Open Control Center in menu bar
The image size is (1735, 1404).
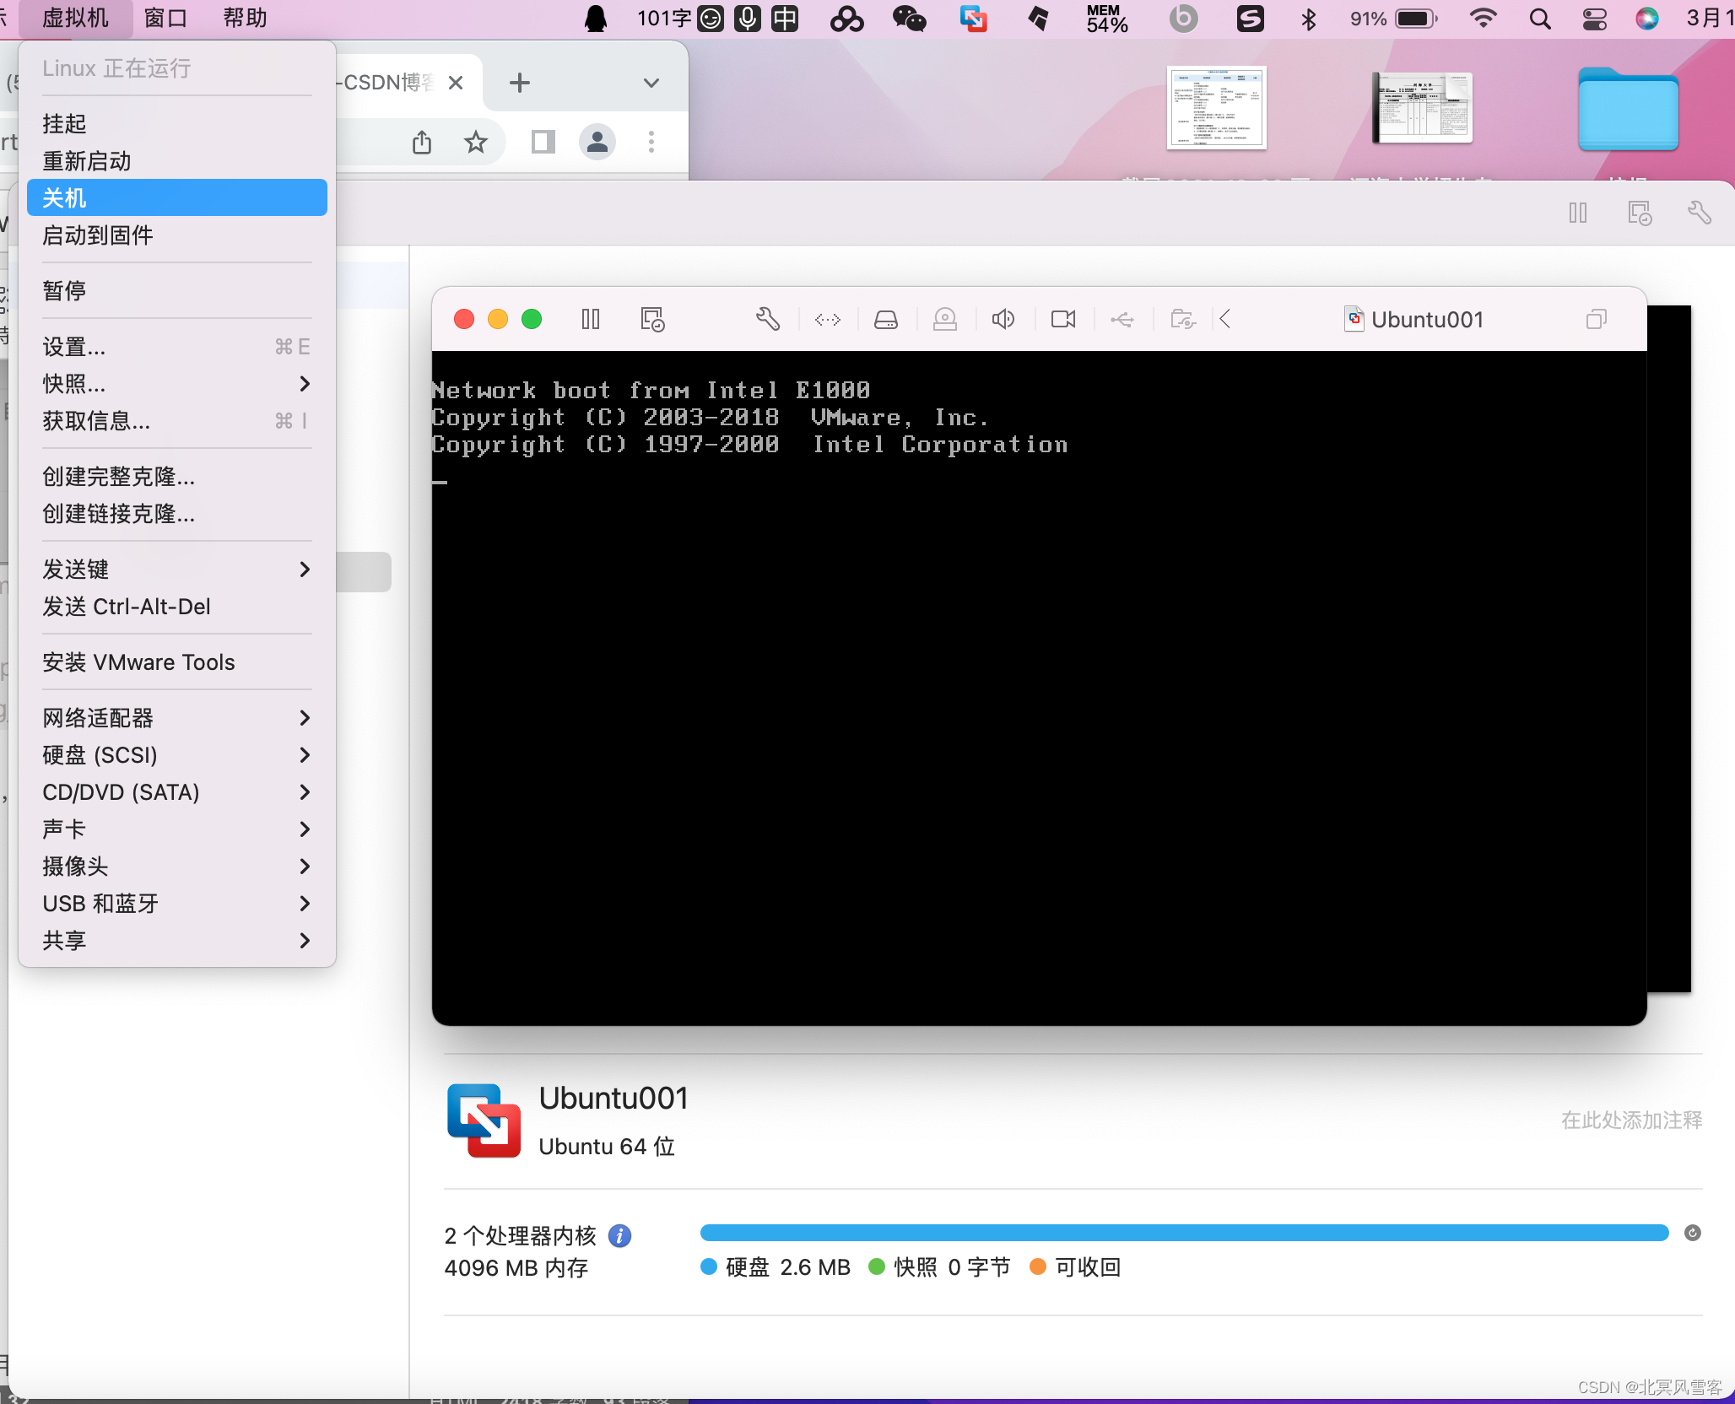coord(1594,18)
